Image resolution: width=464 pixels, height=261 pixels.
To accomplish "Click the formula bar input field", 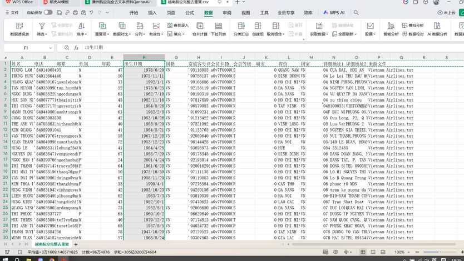I will pos(272,48).
